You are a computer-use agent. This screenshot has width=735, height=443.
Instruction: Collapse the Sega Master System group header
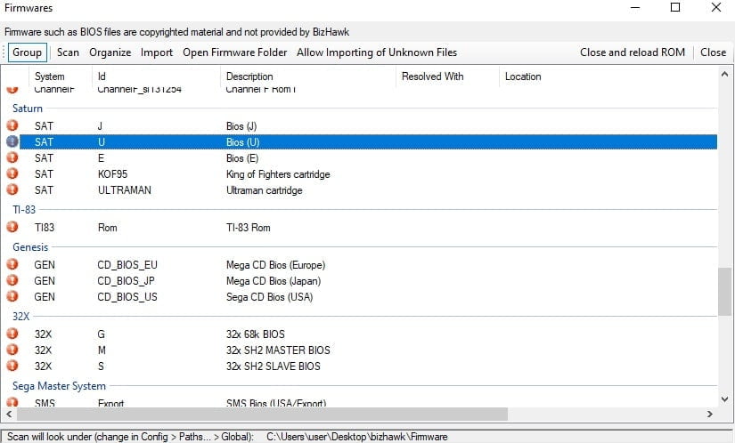(59, 386)
